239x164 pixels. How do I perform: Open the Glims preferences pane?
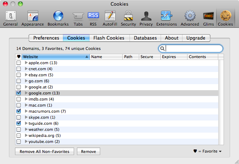point(208,19)
